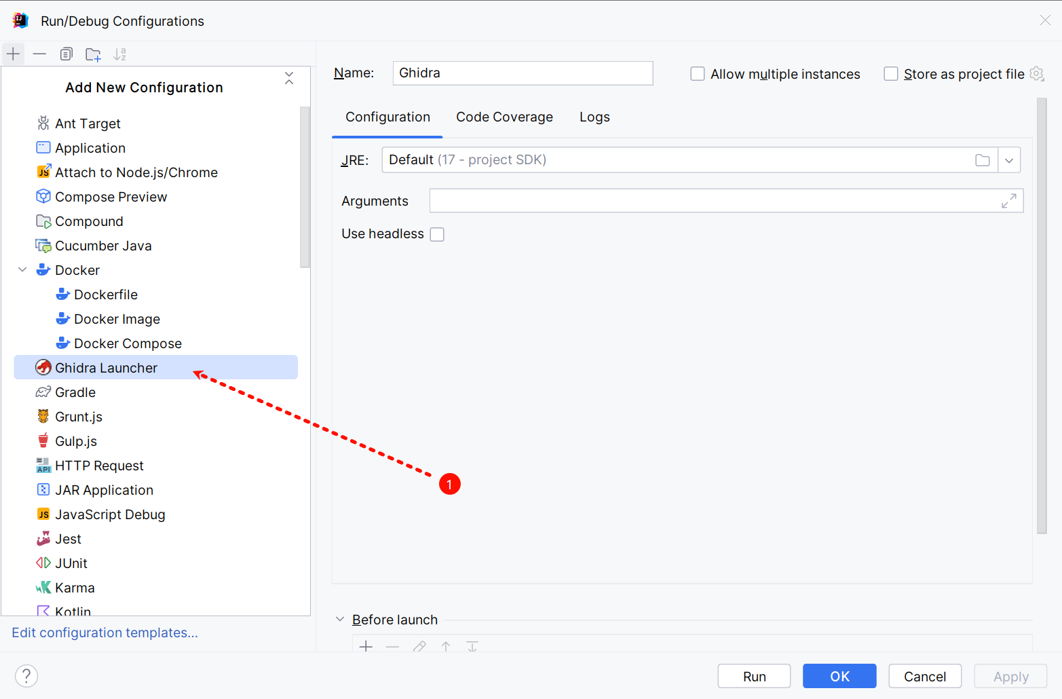Click the HTTP Request API icon
This screenshot has height=699, width=1062.
point(43,465)
